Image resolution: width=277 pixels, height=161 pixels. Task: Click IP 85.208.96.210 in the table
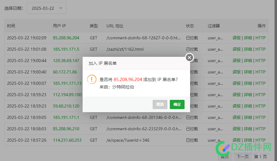click(66, 129)
